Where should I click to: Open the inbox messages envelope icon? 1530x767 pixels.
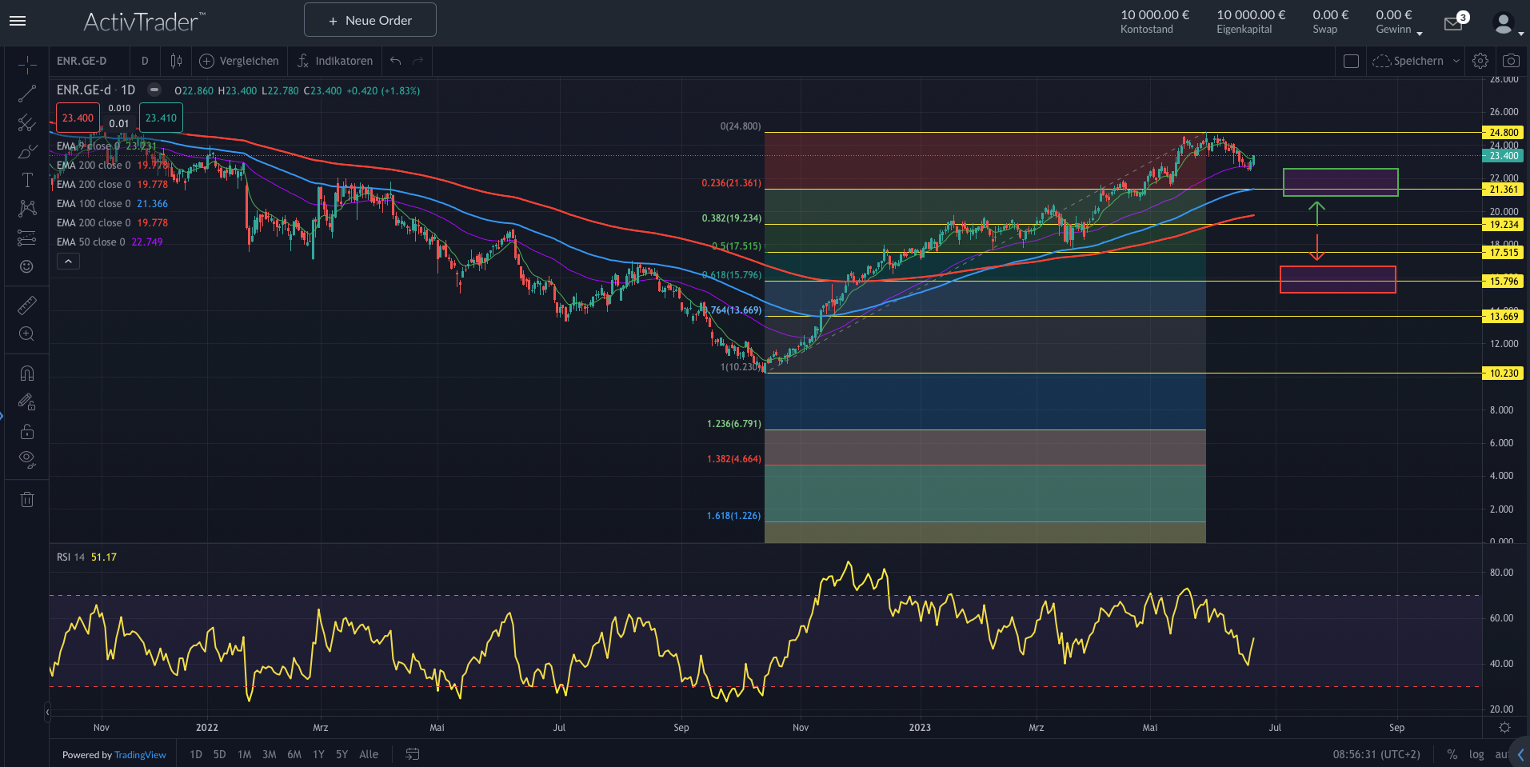pyautogui.click(x=1453, y=23)
